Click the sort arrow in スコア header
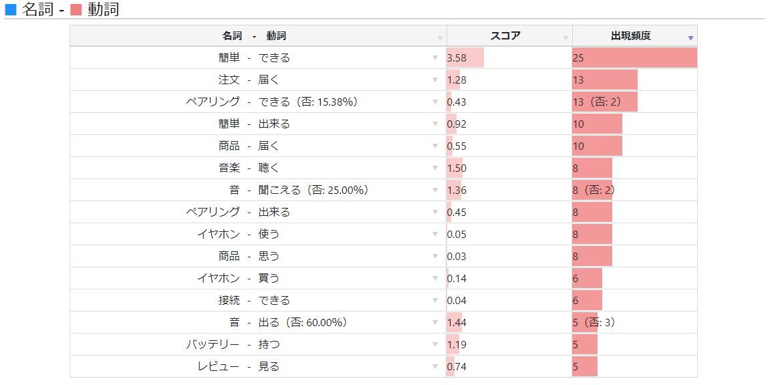This screenshot has height=385, width=770. pos(566,38)
